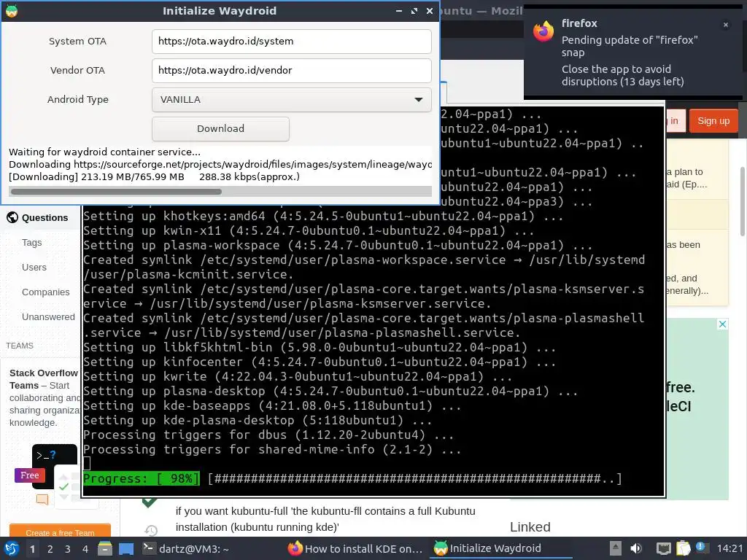The image size is (747, 560).
Task: Open Companies in the sidebar
Action: 46,292
